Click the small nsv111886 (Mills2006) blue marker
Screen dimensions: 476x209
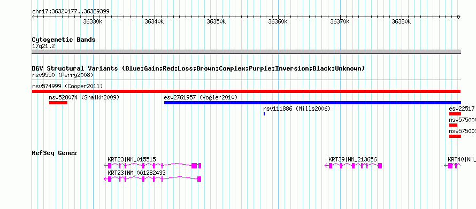pyautogui.click(x=264, y=114)
